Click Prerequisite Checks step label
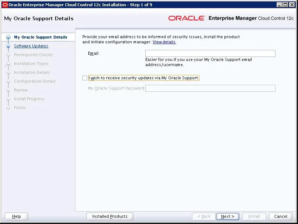 coord(33,55)
